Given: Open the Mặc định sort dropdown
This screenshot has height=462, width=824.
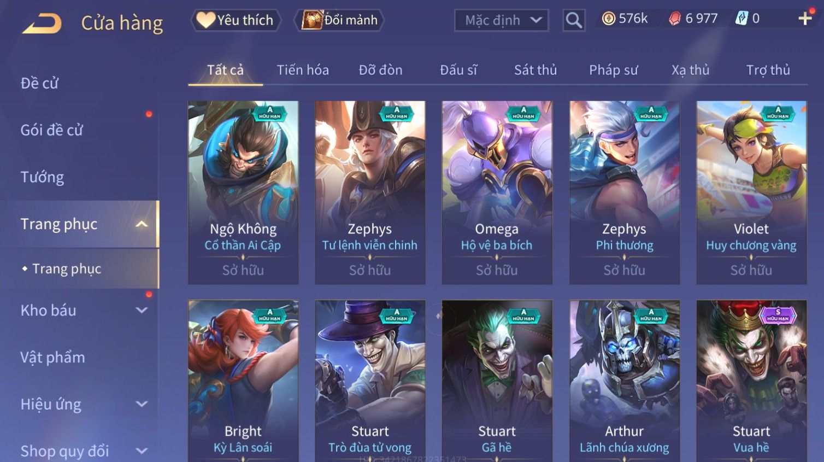Looking at the screenshot, I should [502, 21].
